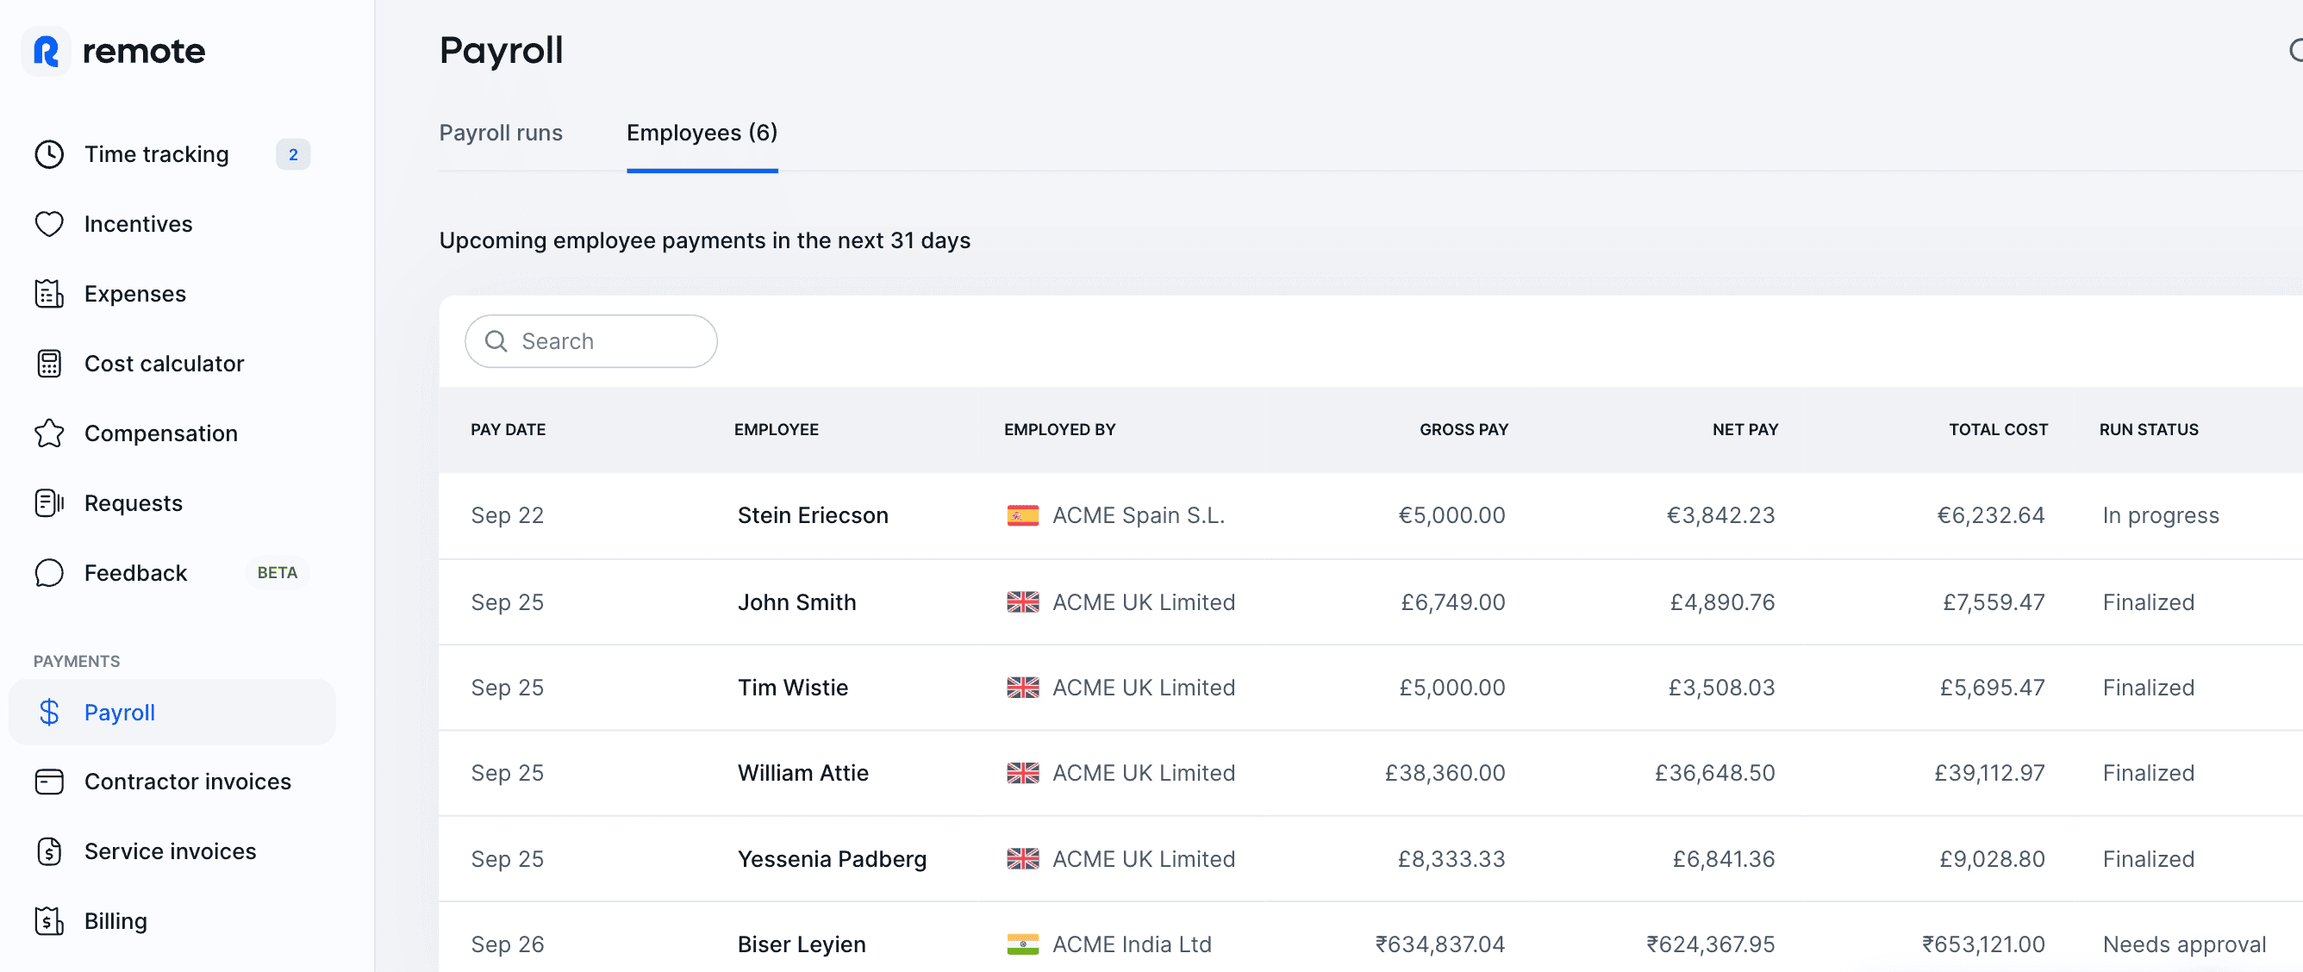Screen dimensions: 2303x972
Task: Switch to the Payroll runs tab
Action: pyautogui.click(x=501, y=133)
